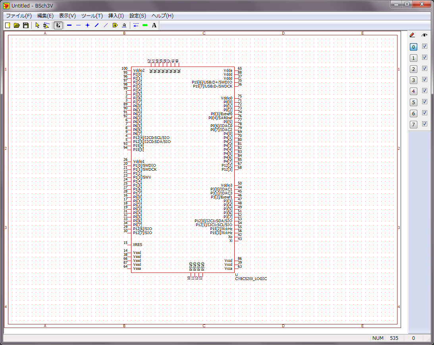
Task: Choose the yellow tag tool
Action: (x=115, y=25)
